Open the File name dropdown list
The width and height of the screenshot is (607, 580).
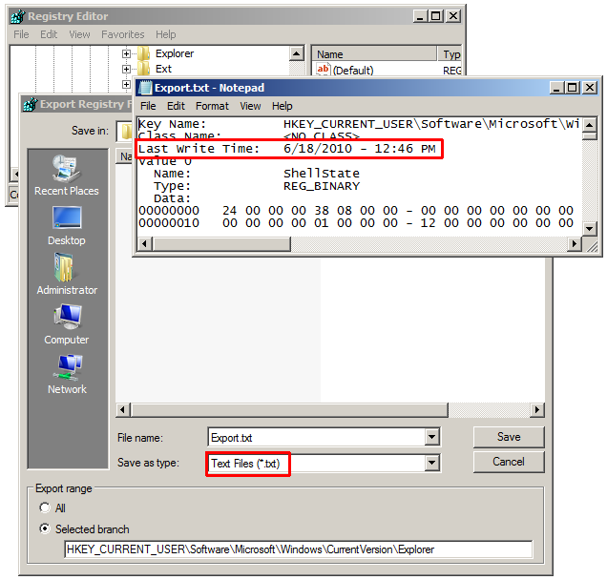coord(431,437)
